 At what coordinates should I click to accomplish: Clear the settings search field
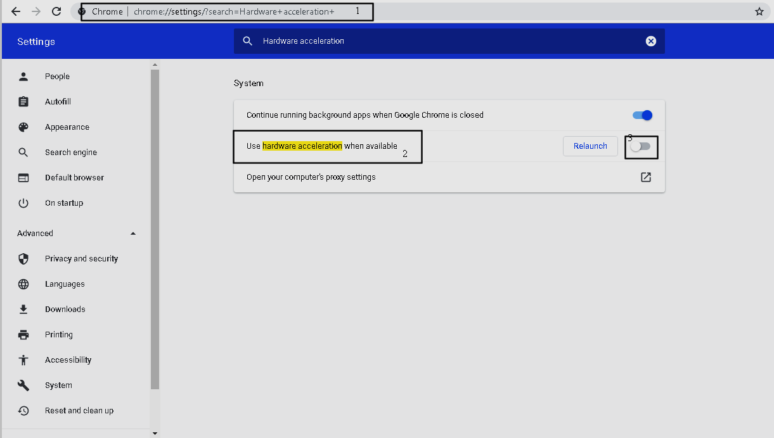tap(650, 41)
